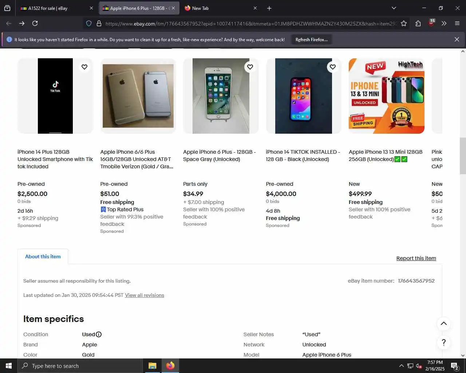Open Apple iPhone 6/6 Plus 16GB/128GB link

pos(137,159)
